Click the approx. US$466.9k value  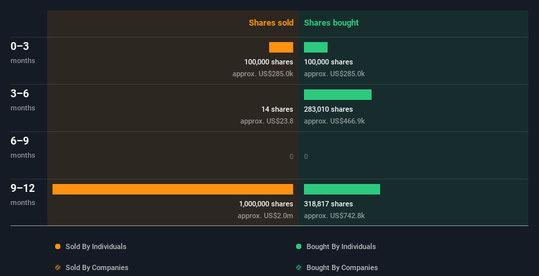click(x=334, y=121)
